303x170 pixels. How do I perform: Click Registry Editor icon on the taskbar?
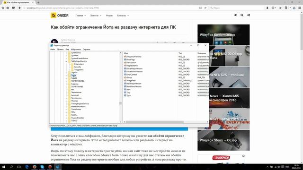tap(58, 167)
